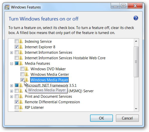This screenshot has height=132, width=149.
Task: Uncheck the Internet Explorer 8 checkbox
Action: pos(17,47)
